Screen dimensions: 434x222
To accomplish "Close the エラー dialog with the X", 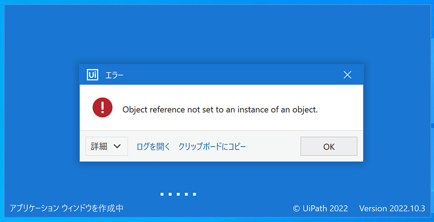I will pyautogui.click(x=348, y=75).
